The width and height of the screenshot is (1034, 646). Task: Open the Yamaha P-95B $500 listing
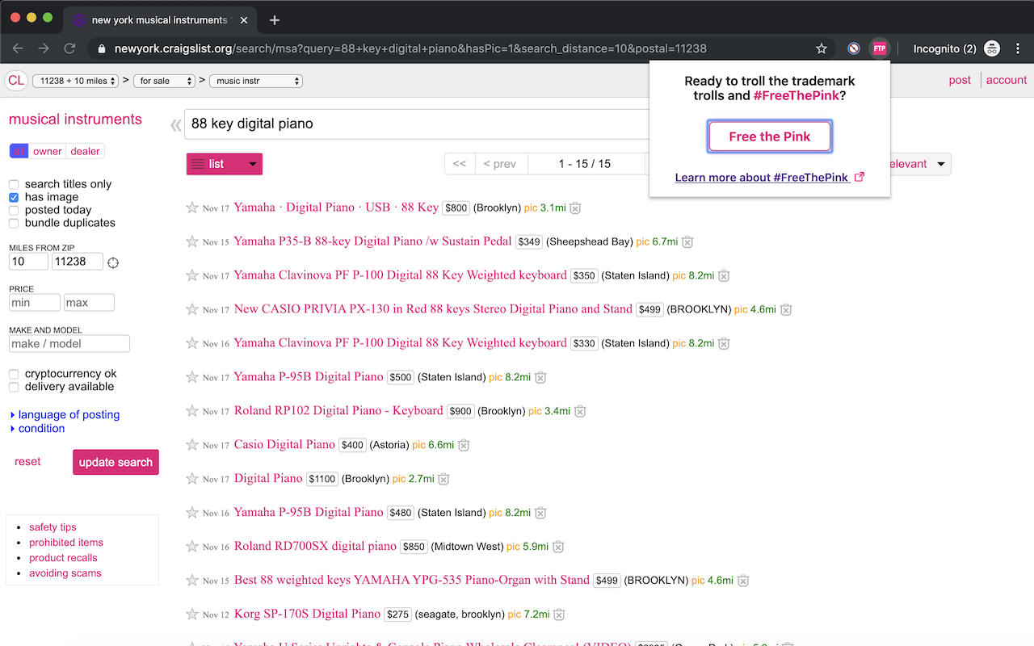(309, 376)
